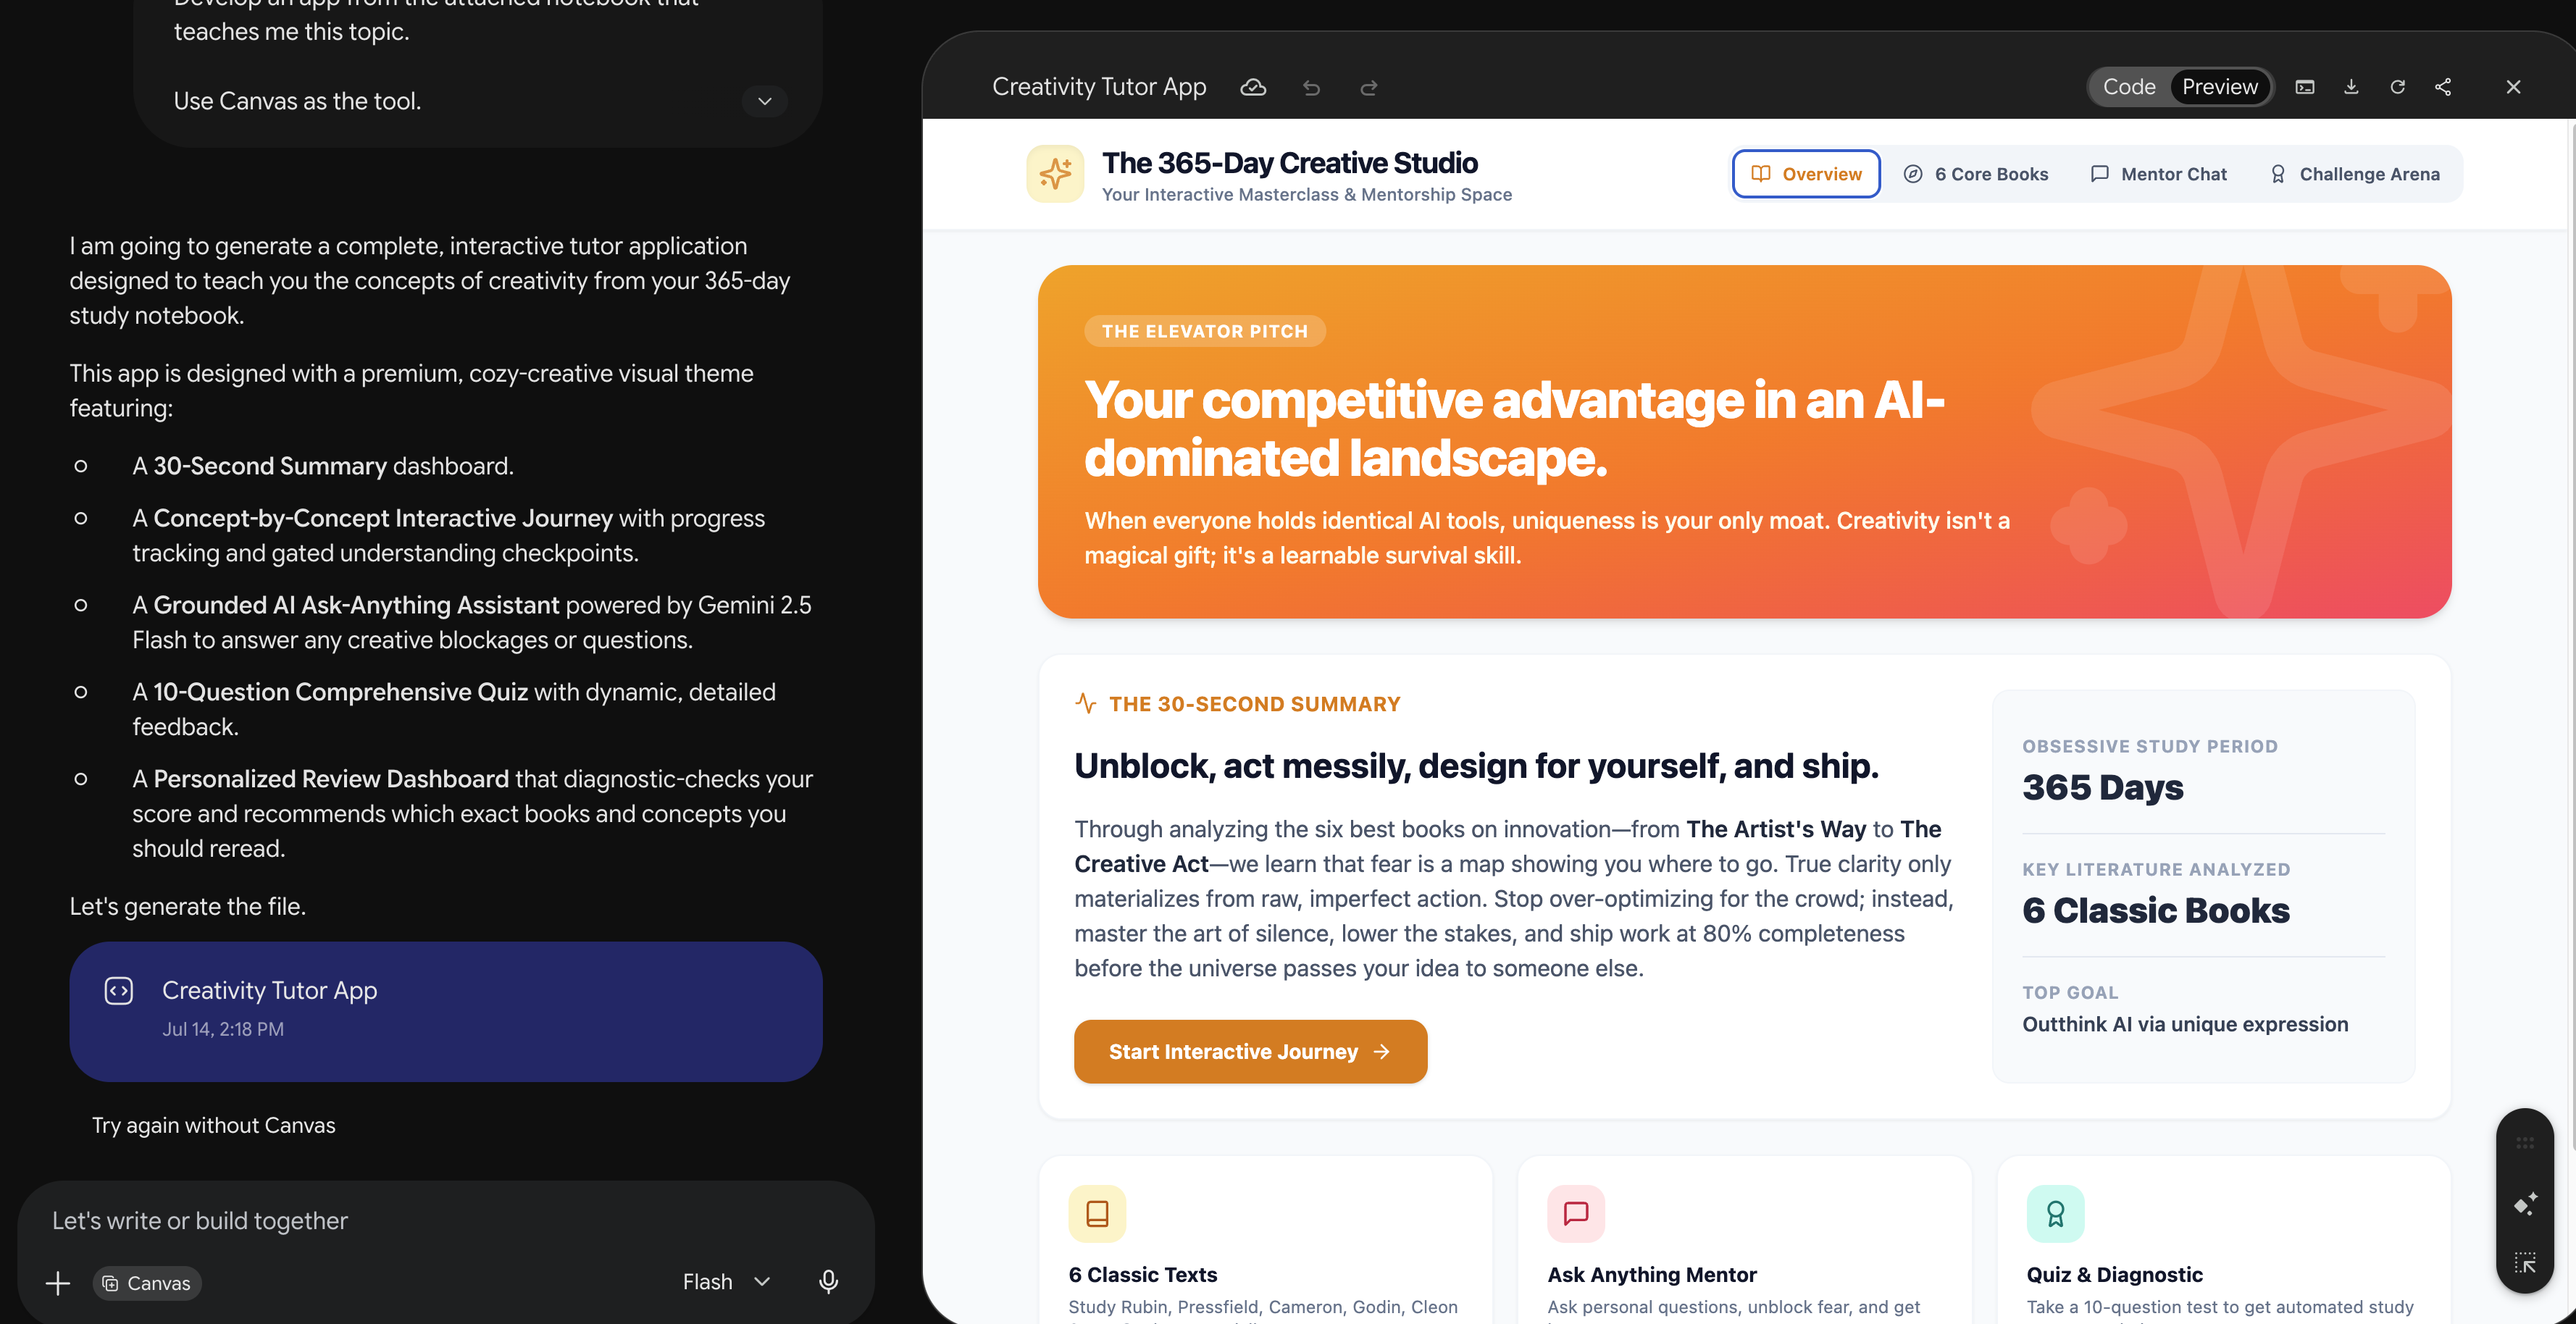Click the code icon in Creativity Tutor App card
Image resolution: width=2576 pixels, height=1324 pixels.
pyautogui.click(x=119, y=990)
